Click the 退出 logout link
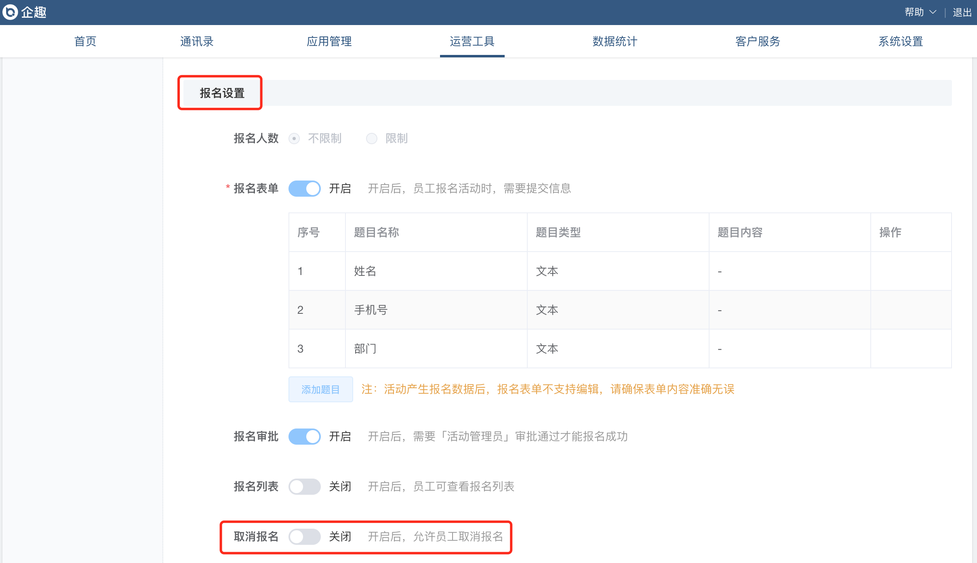This screenshot has width=977, height=563. (x=962, y=13)
